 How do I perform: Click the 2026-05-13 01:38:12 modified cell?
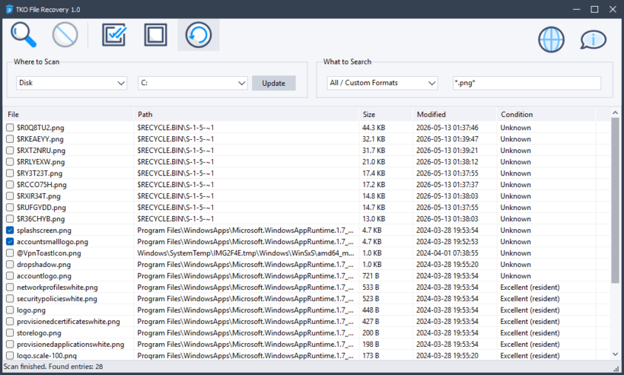447,162
